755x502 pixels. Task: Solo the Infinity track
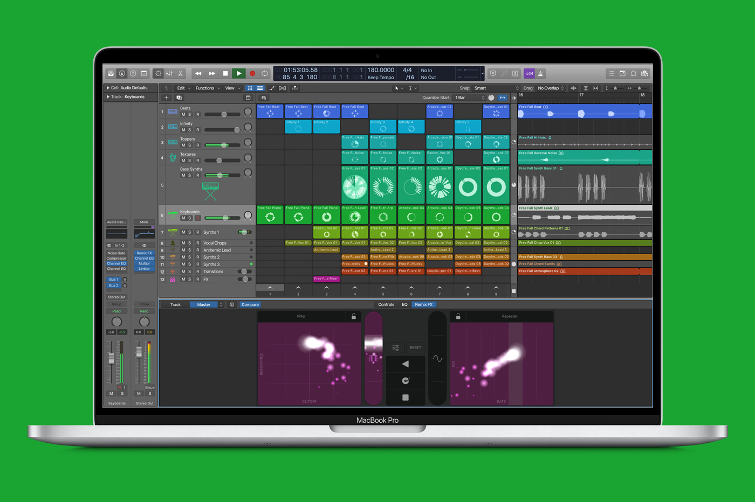[x=189, y=130]
